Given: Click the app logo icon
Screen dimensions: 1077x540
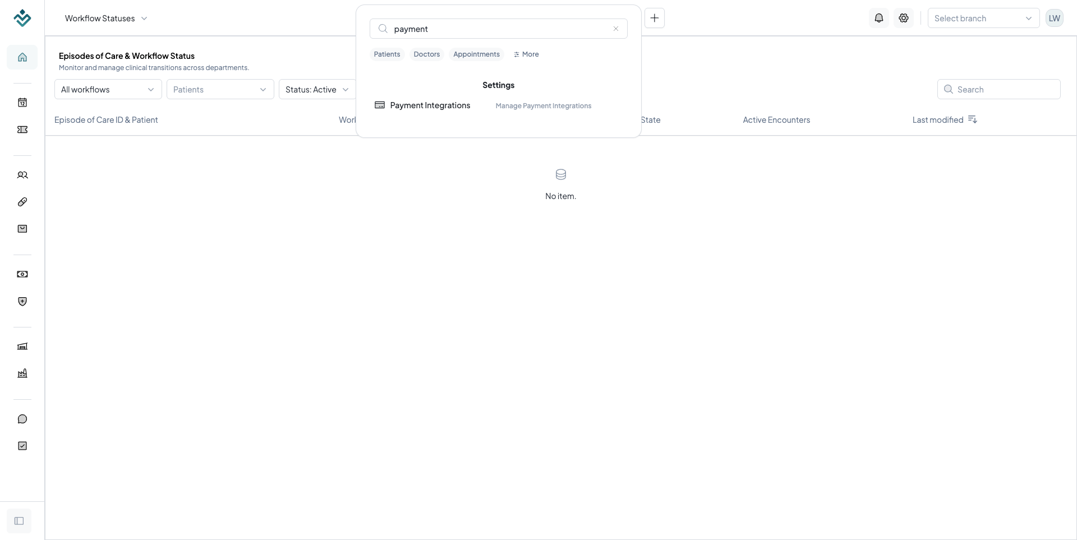Looking at the screenshot, I should click(22, 18).
